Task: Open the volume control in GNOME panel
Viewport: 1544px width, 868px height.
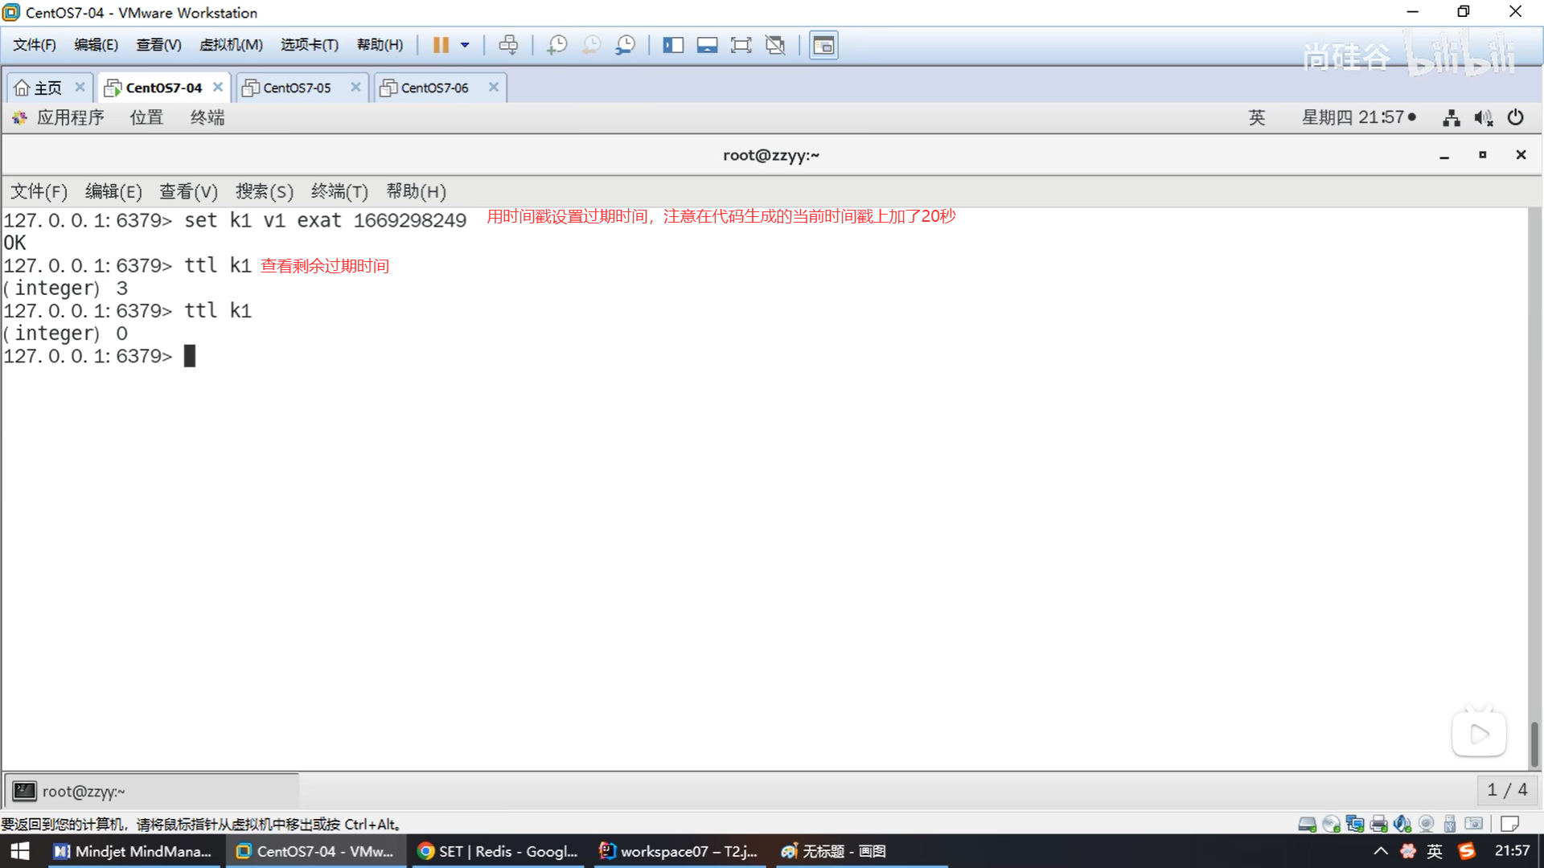Action: point(1483,118)
